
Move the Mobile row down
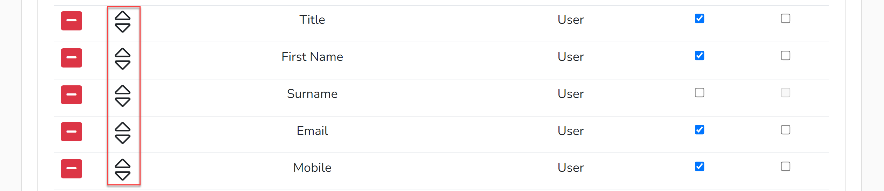coord(122,176)
